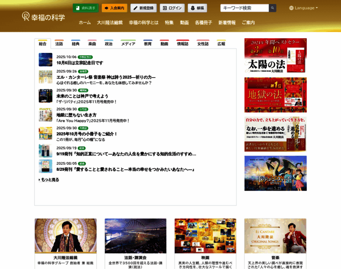The width and height of the screenshot is (341, 269).
Task: Focus the キーワード検索 input field
Action: (x=245, y=8)
